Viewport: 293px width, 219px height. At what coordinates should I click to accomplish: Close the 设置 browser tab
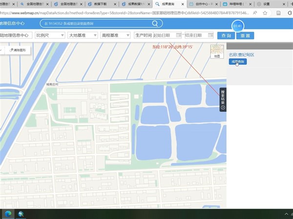point(284,4)
